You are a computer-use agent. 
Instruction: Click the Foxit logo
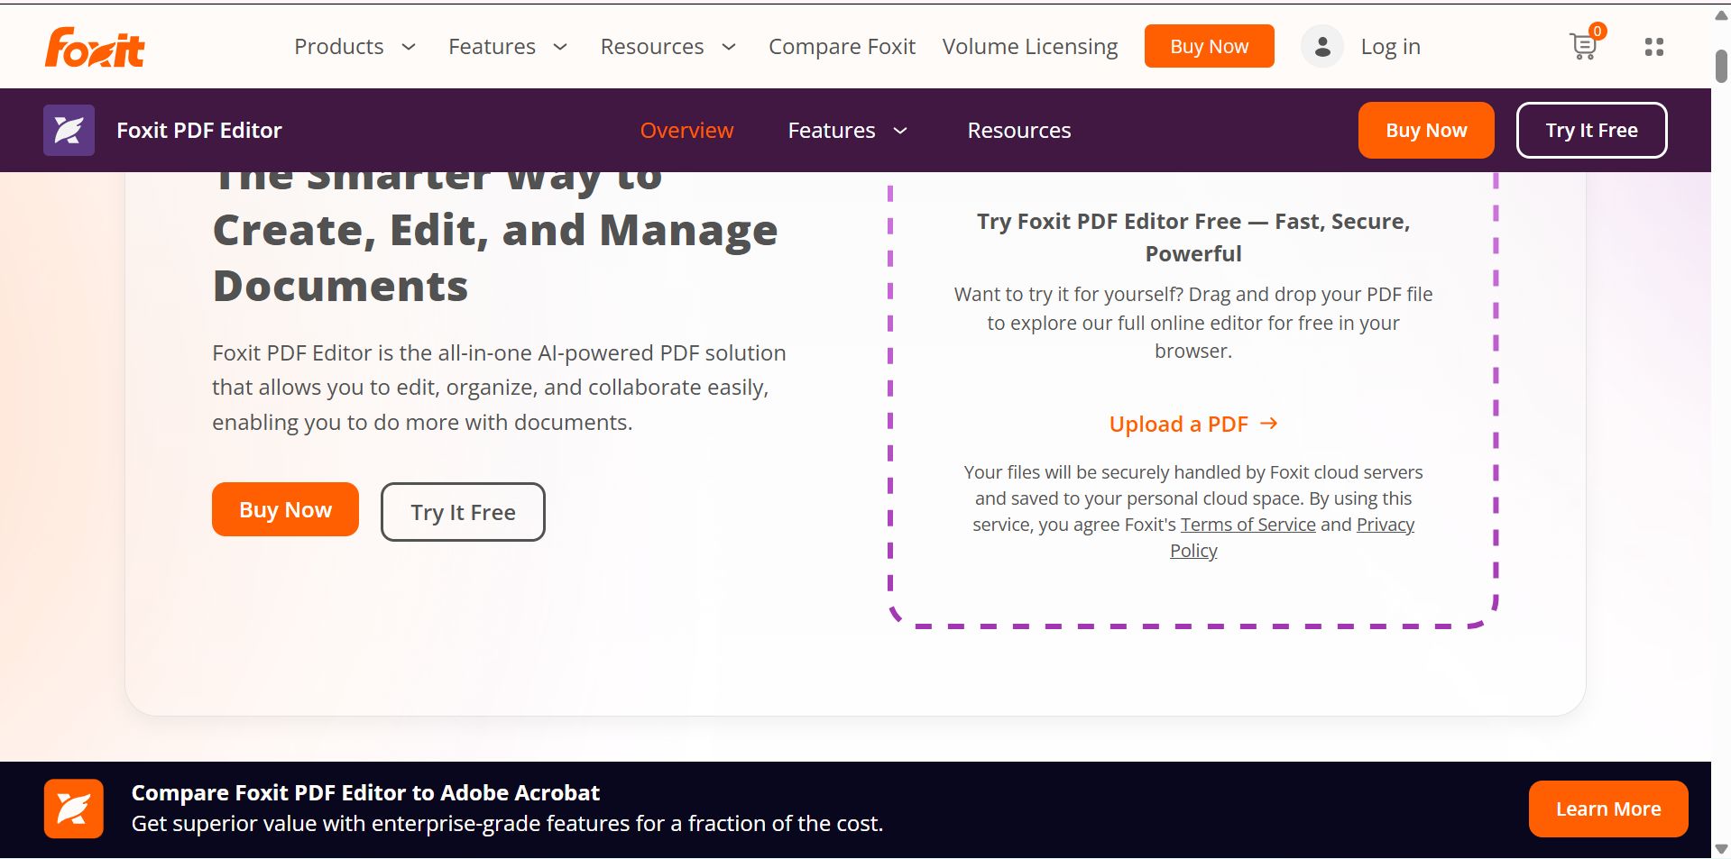click(x=95, y=47)
